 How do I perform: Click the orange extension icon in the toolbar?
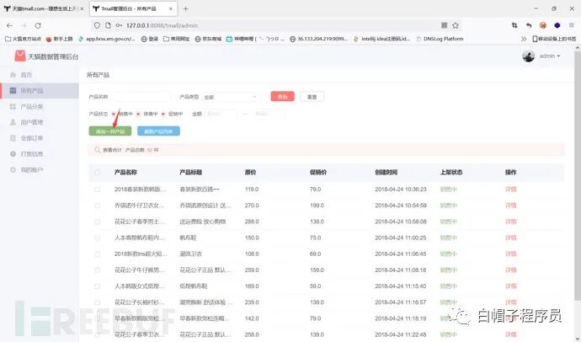543,25
